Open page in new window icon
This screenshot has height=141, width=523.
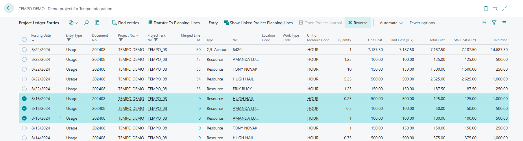click(x=495, y=9)
